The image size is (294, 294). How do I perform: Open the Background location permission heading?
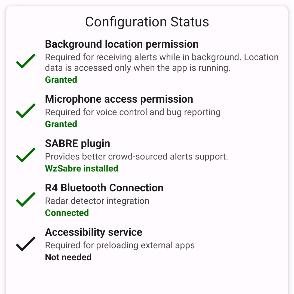point(122,44)
